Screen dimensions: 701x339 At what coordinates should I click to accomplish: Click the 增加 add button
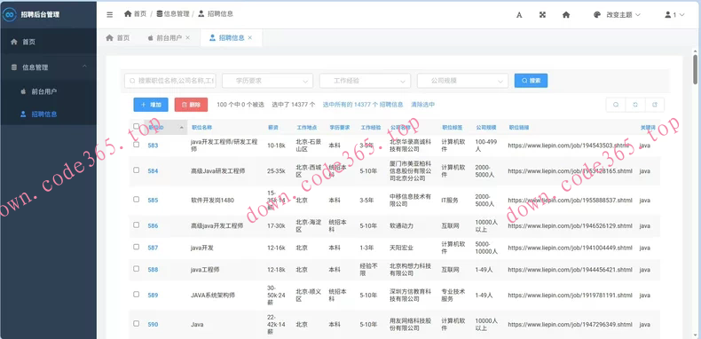pyautogui.click(x=151, y=105)
